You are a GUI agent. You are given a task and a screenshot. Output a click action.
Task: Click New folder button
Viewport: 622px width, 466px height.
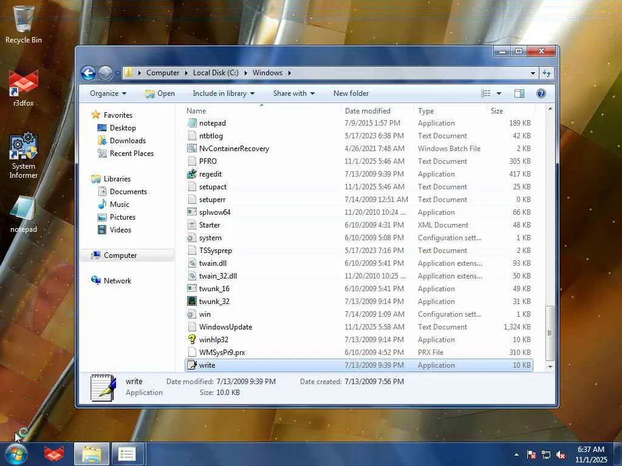pos(351,93)
